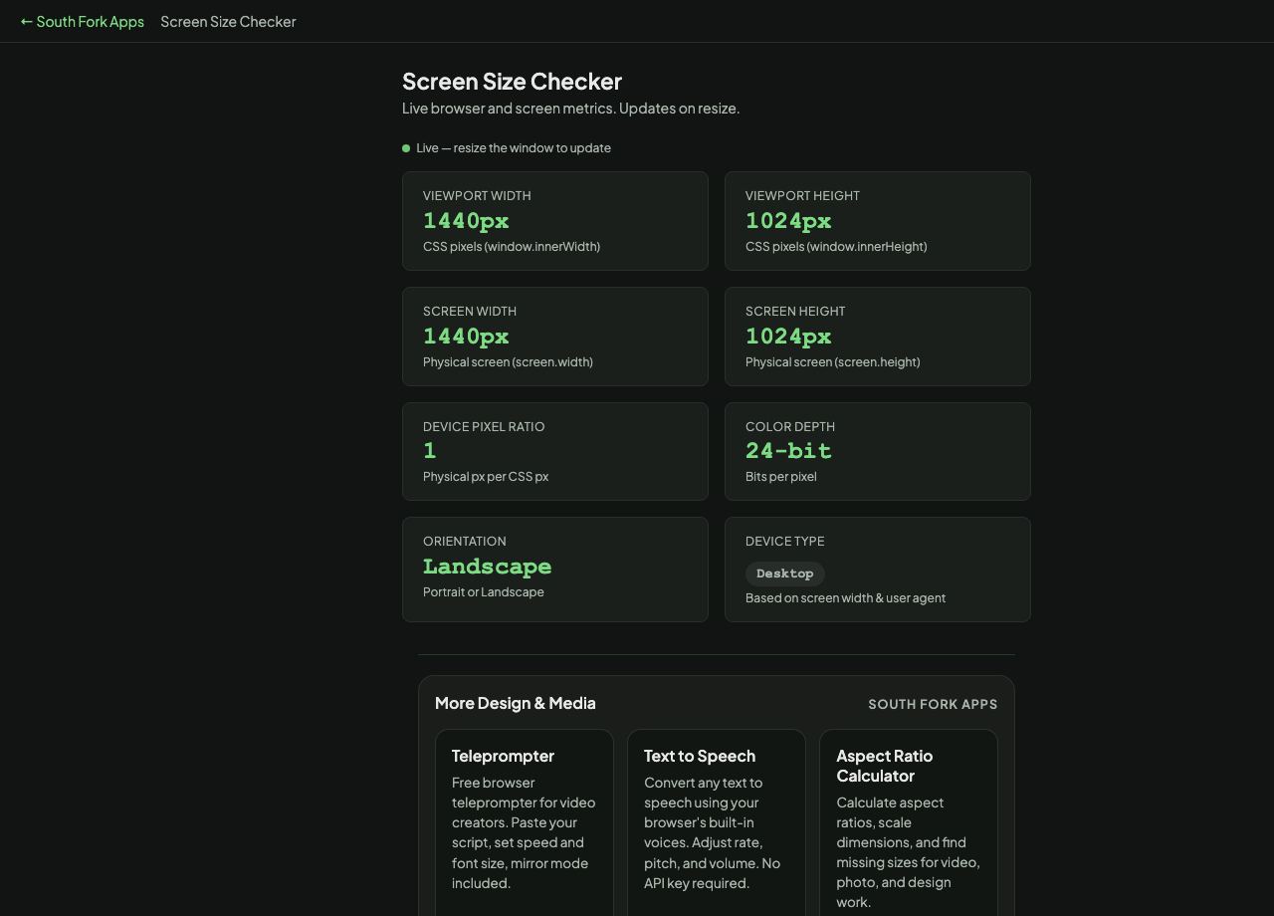Open the Text to Speech app card

click(x=717, y=822)
